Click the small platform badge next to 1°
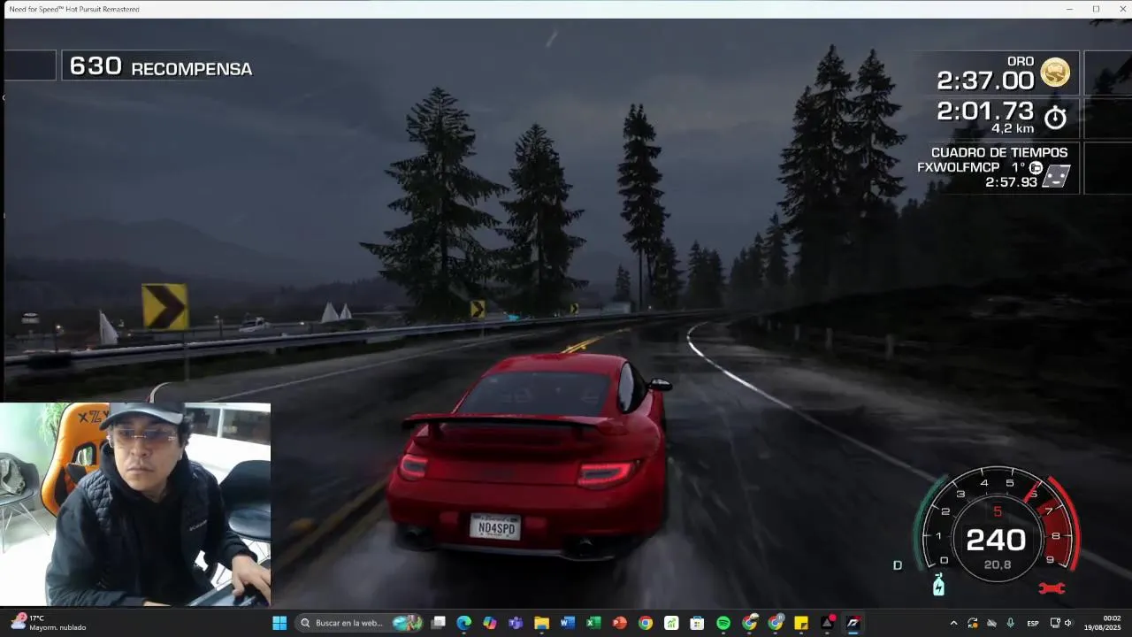Screen dimensions: 1132x637 1035,167
